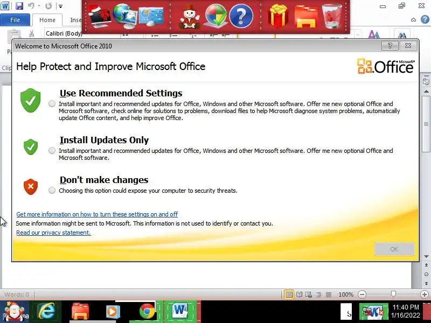Select the Use Recommended Settings radio button

tap(52, 104)
